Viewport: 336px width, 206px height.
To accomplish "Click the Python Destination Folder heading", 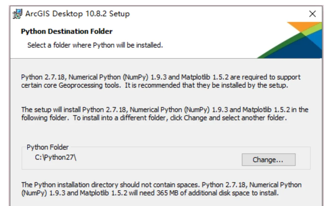I will 67,31.
